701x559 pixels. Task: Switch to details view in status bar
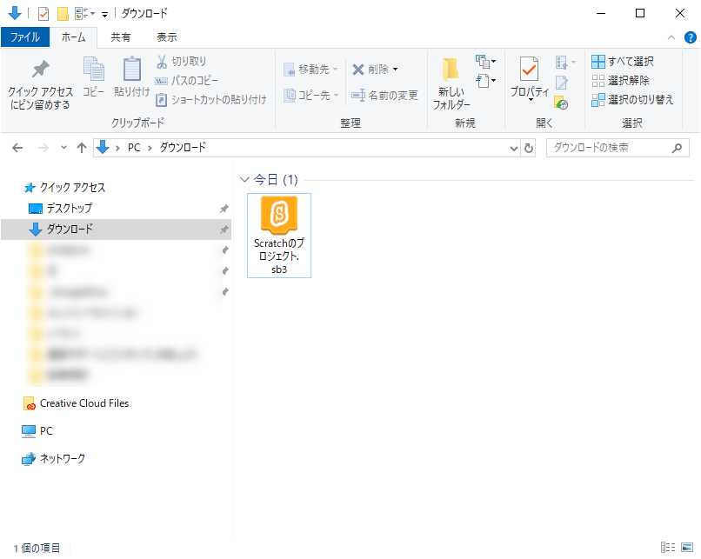pyautogui.click(x=668, y=547)
